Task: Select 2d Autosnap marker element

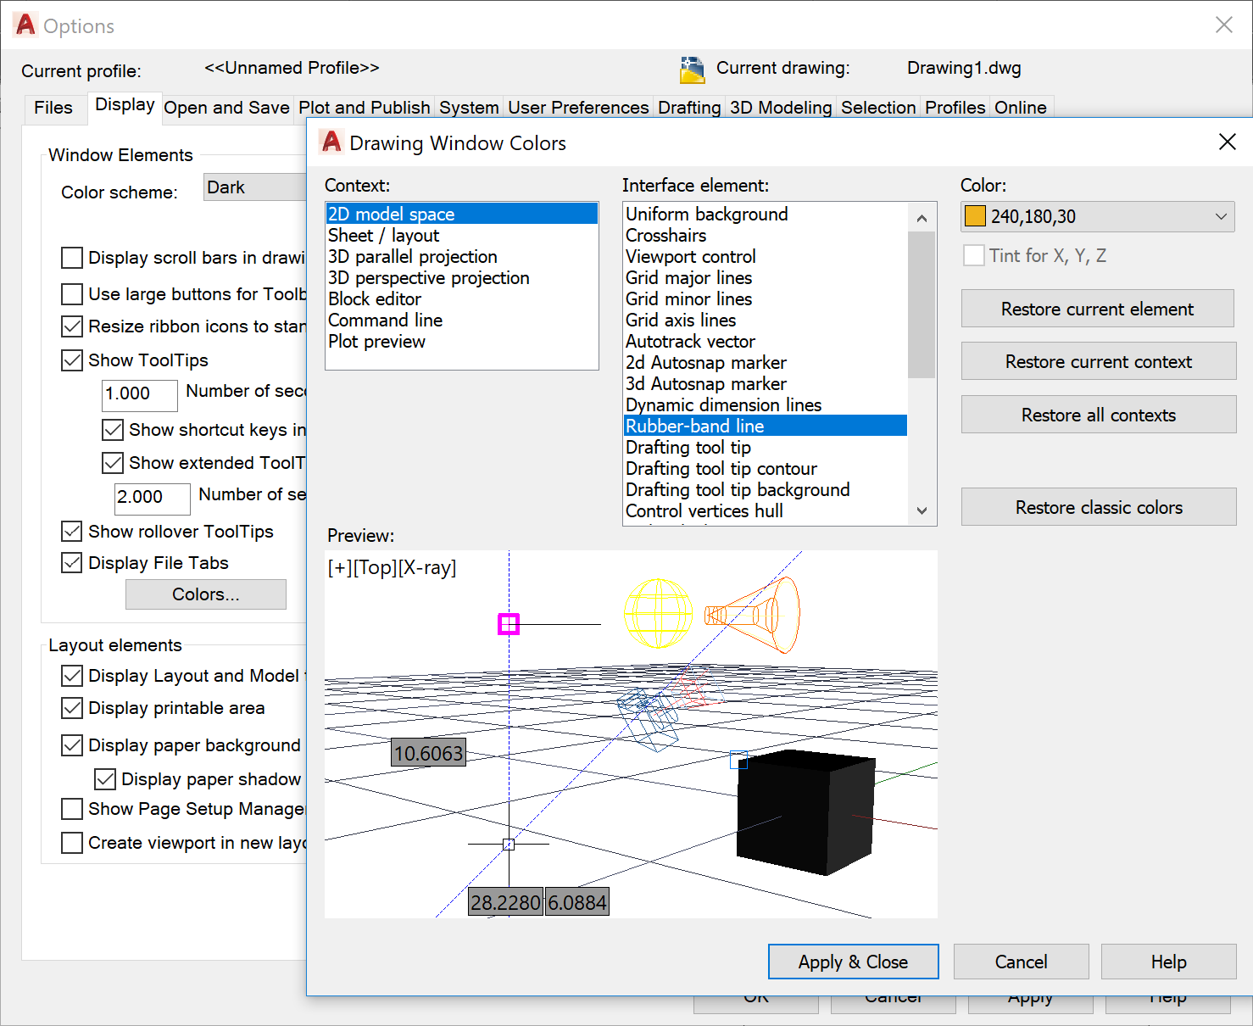Action: click(x=766, y=362)
